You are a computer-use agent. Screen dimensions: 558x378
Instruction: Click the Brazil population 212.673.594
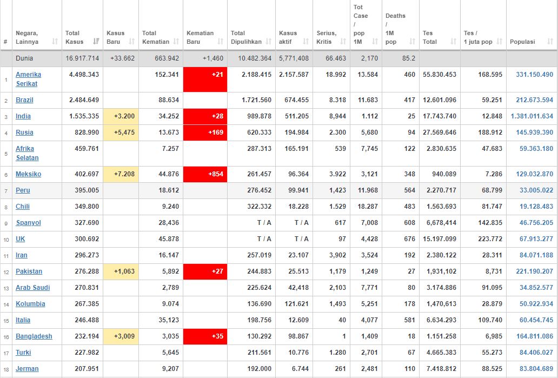point(535,100)
